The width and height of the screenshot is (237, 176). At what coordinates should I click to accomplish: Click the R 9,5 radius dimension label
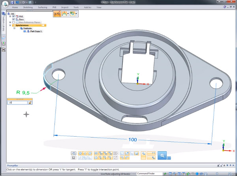coord(23,92)
